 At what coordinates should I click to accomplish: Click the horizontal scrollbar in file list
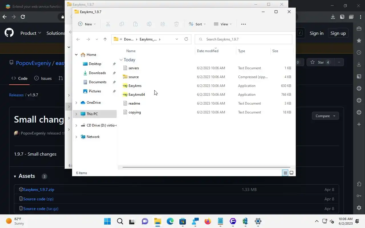(206, 167)
